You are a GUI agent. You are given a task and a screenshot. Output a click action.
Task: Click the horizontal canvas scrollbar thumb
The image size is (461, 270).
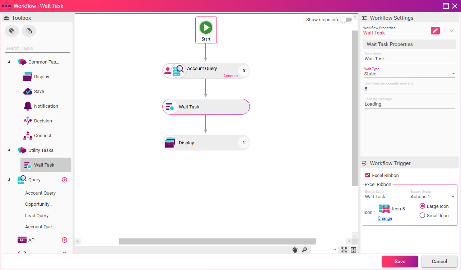pyautogui.click(x=217, y=241)
